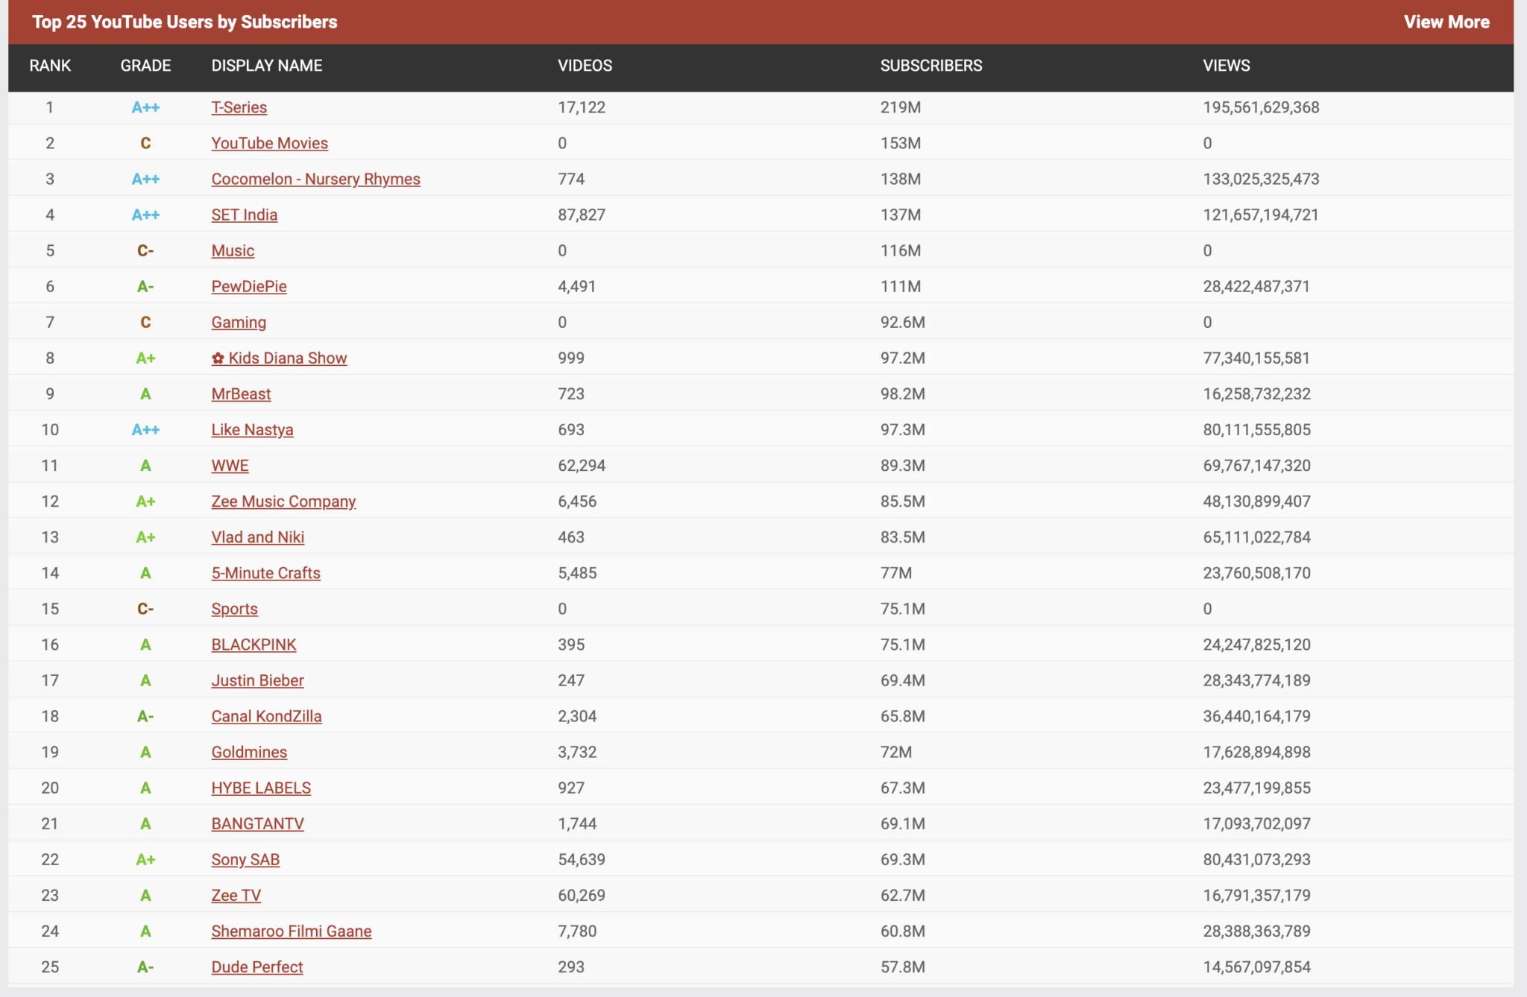
Task: Click the View More link
Action: 1446,22
